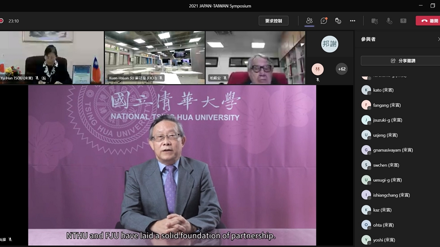Click ishiangchang's avatar circle
The image size is (440, 247).
[366, 195]
